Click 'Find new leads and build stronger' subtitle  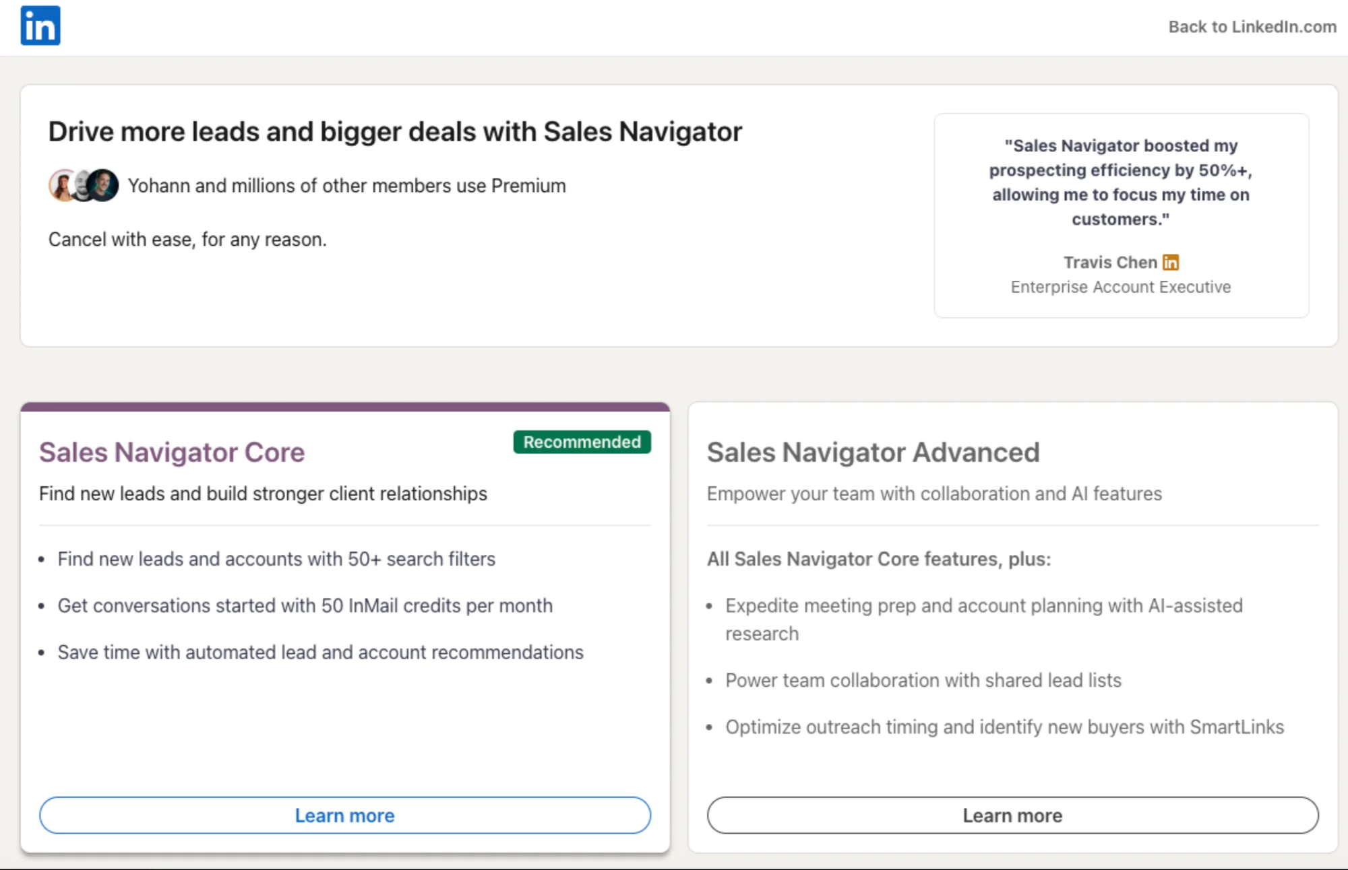click(x=263, y=494)
